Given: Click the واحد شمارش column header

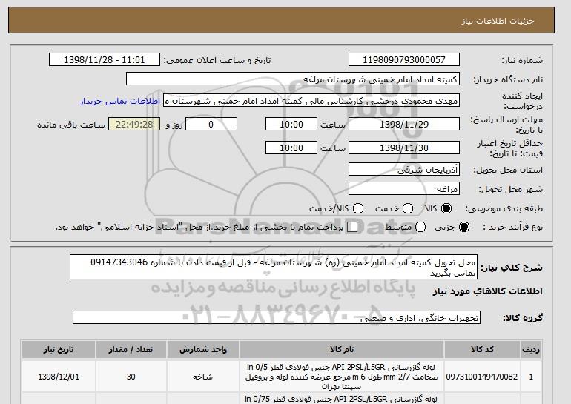Looking at the screenshot, I should click(x=203, y=349).
